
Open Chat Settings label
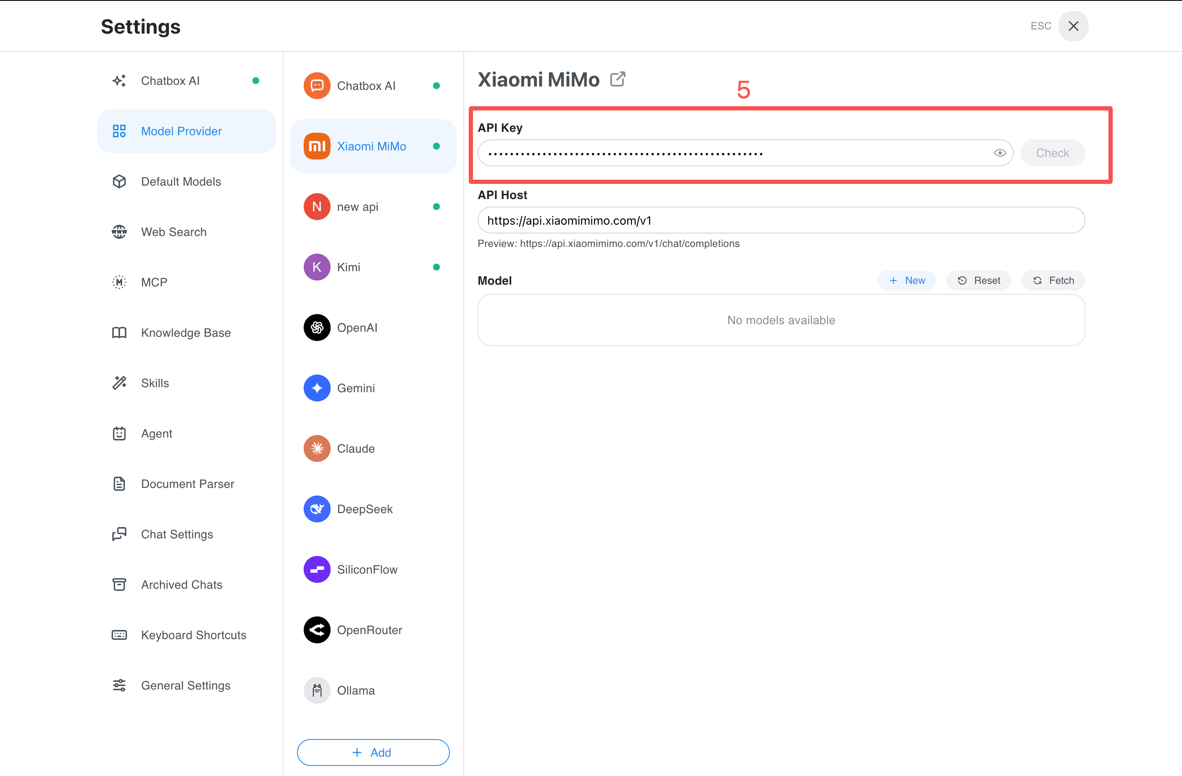[x=177, y=534]
